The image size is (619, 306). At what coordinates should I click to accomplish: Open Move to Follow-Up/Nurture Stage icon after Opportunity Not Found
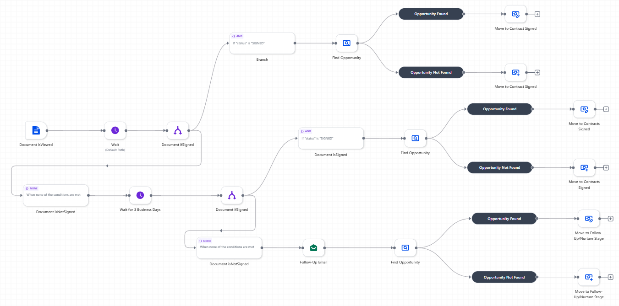point(589,277)
